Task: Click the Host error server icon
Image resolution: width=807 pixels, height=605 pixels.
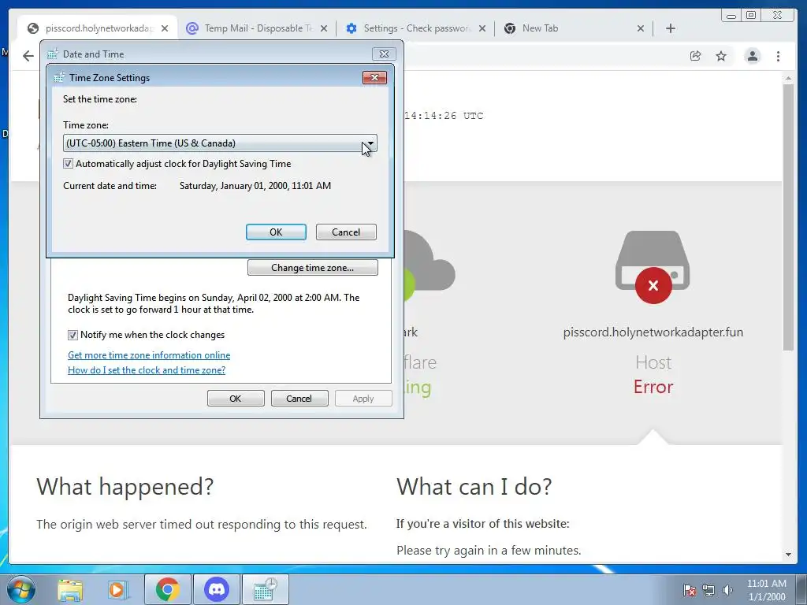Action: (x=653, y=266)
